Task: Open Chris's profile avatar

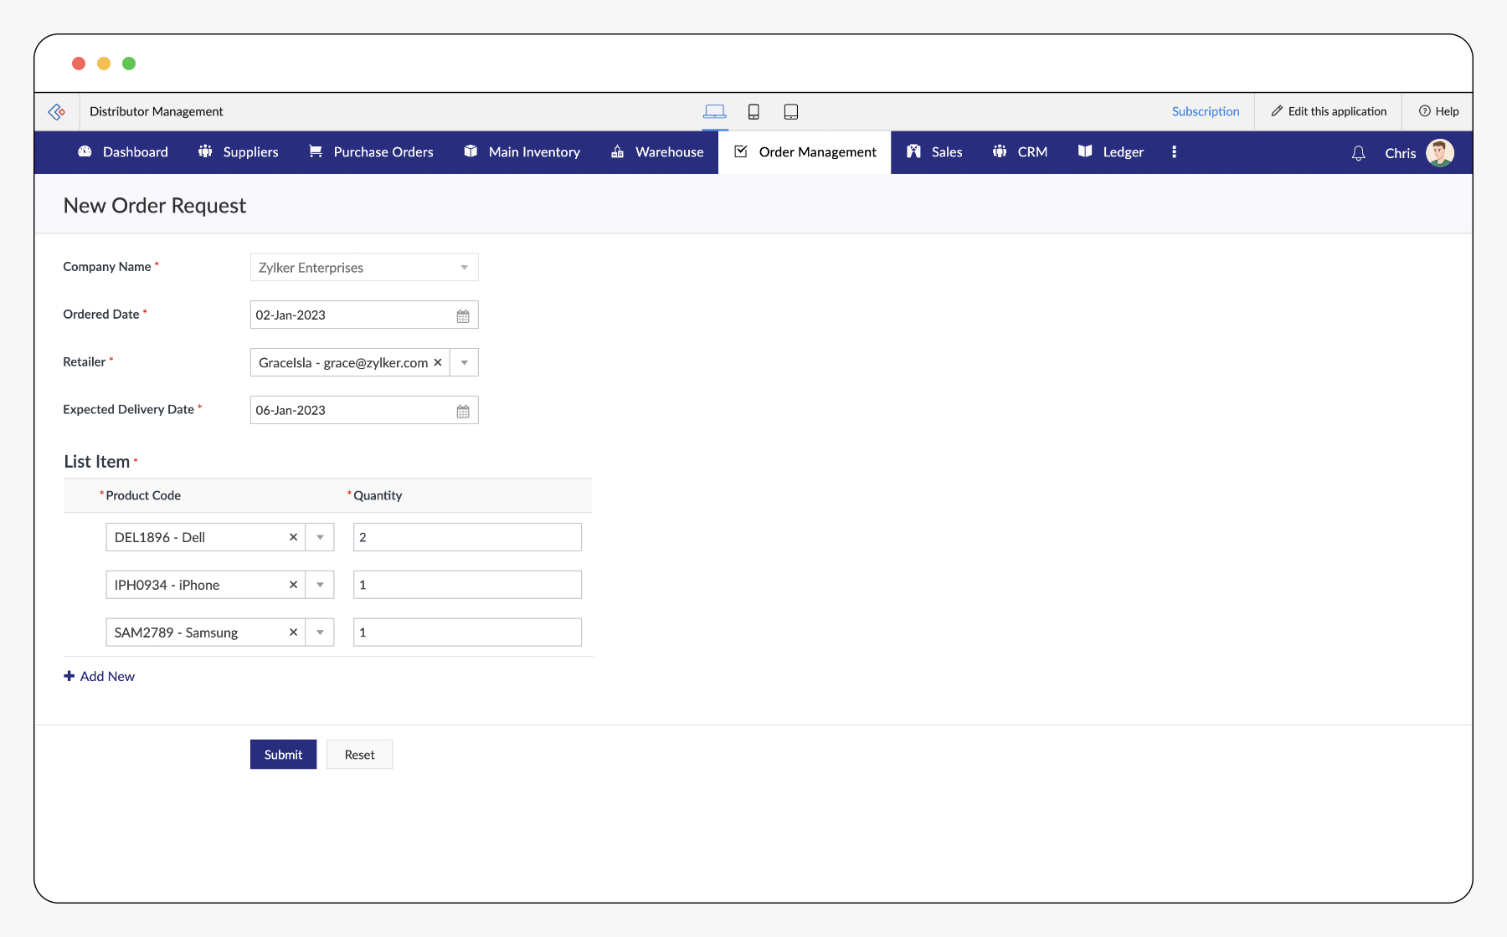Action: [x=1440, y=153]
